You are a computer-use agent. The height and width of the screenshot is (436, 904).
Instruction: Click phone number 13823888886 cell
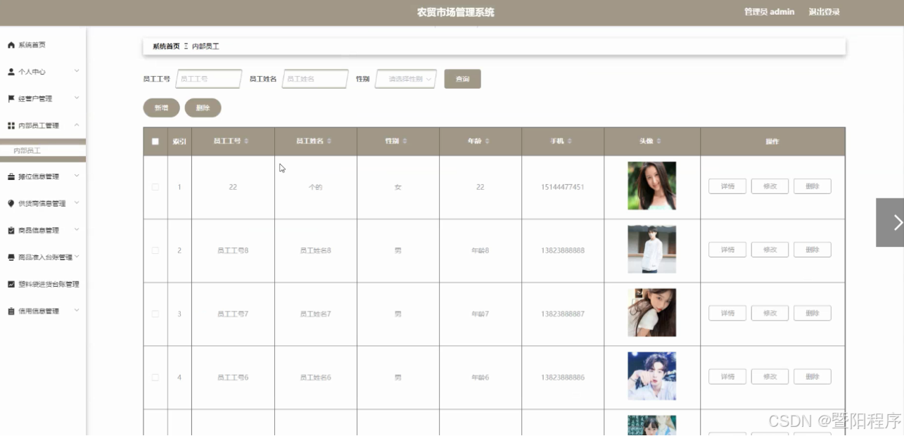pyautogui.click(x=563, y=378)
